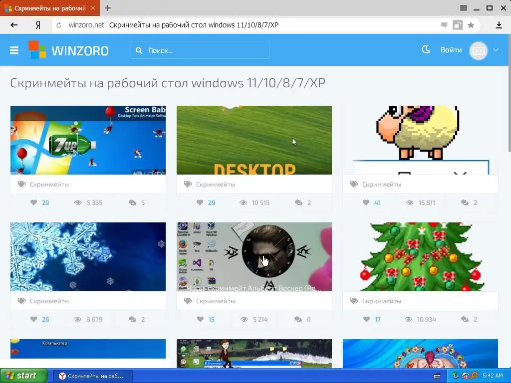The height and width of the screenshot is (383, 511).
Task: Click the protect lock icon in address bar
Action: pyautogui.click(x=458, y=25)
